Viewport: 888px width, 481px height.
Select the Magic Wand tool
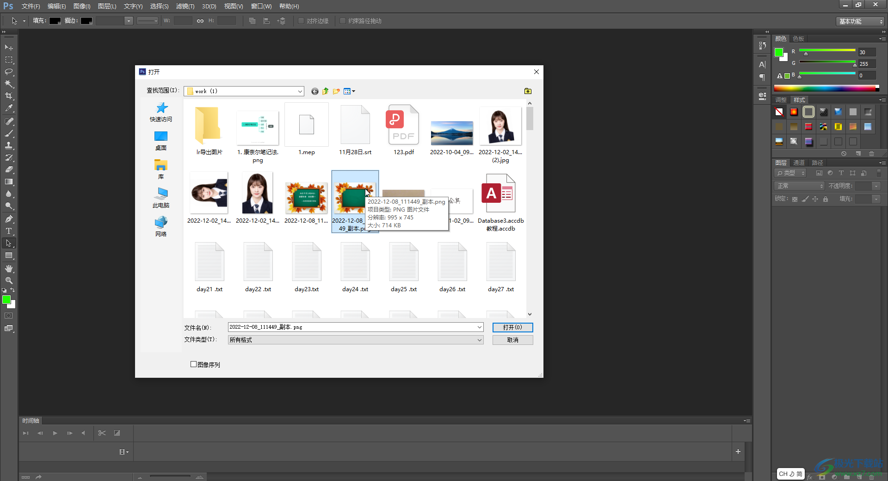(x=9, y=84)
